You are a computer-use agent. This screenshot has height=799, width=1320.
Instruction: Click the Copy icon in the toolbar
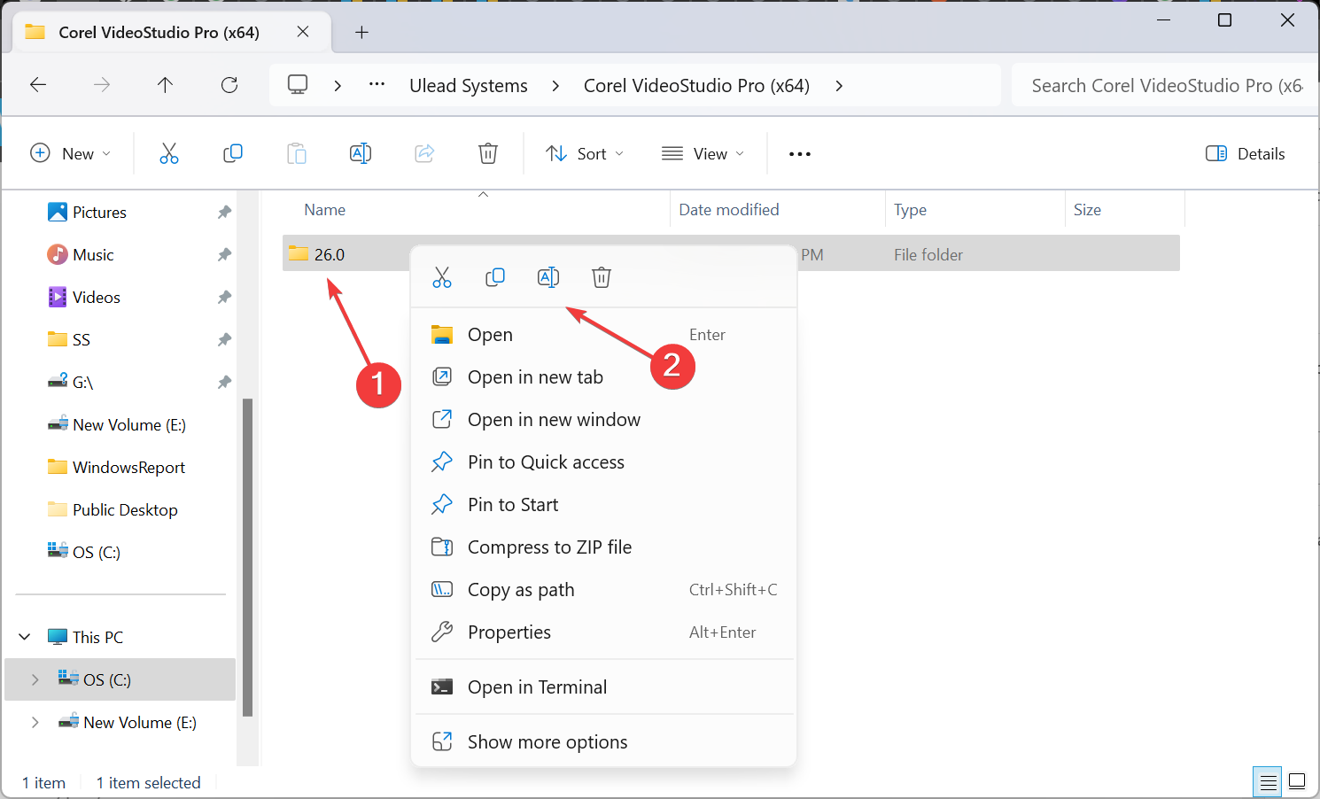pyautogui.click(x=233, y=154)
